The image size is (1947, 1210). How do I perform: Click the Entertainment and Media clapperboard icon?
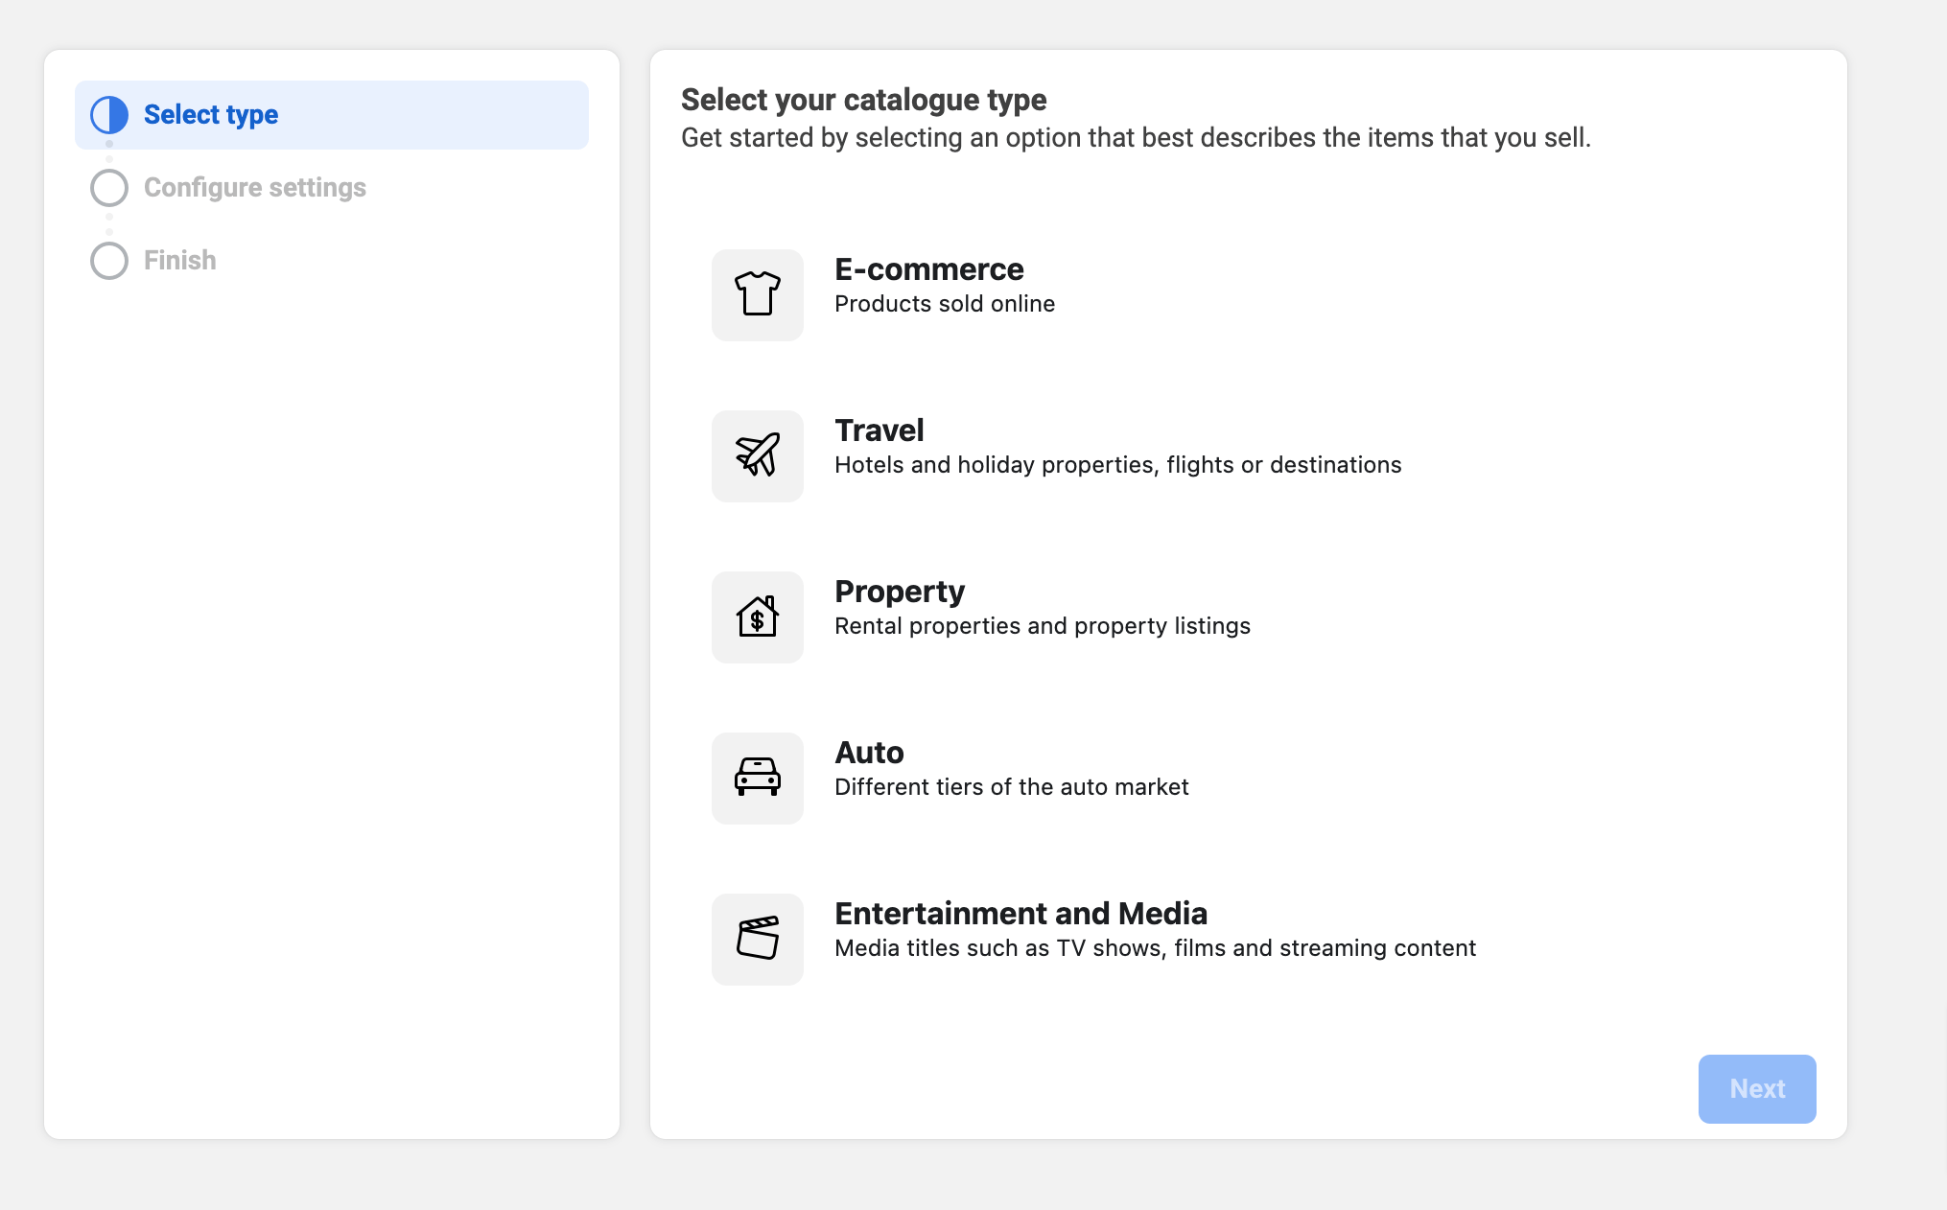point(758,939)
